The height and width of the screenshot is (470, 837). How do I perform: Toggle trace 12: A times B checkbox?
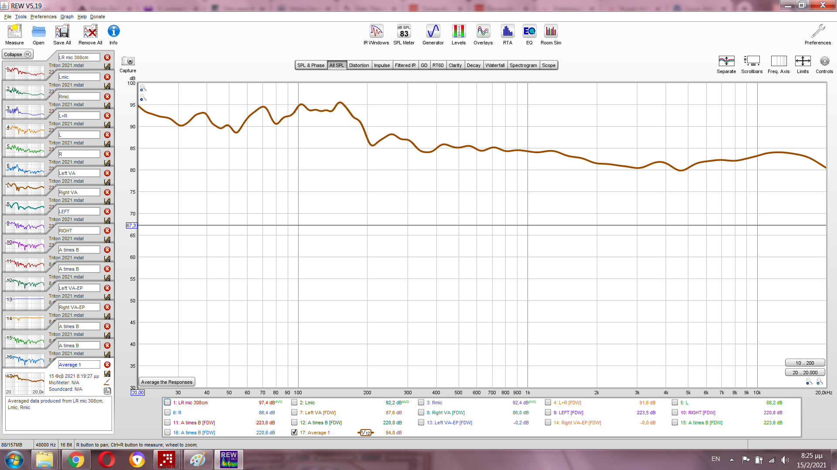click(x=294, y=423)
